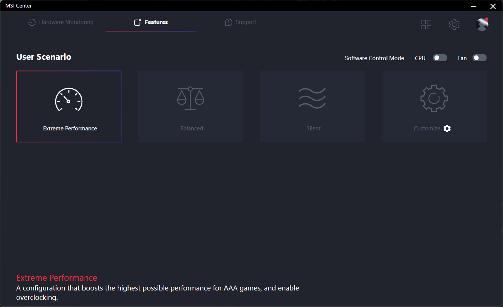Screen dimensions: 503x307
Task: Toggle Fan software control mode
Action: pos(479,58)
